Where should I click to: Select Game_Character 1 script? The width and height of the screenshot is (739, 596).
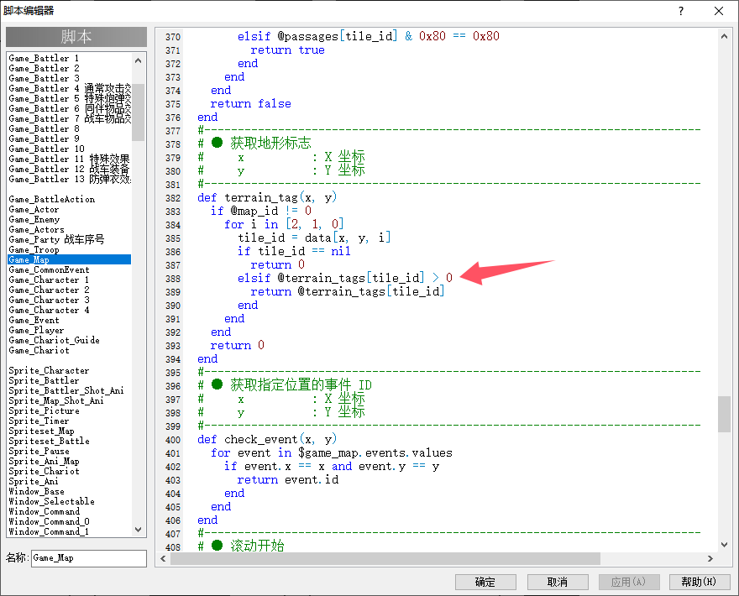click(49, 280)
